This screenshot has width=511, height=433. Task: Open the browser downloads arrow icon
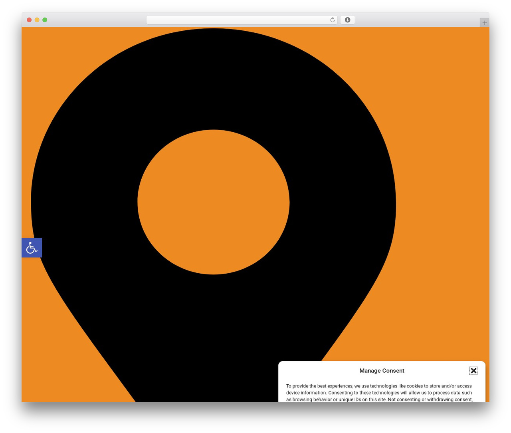point(347,20)
